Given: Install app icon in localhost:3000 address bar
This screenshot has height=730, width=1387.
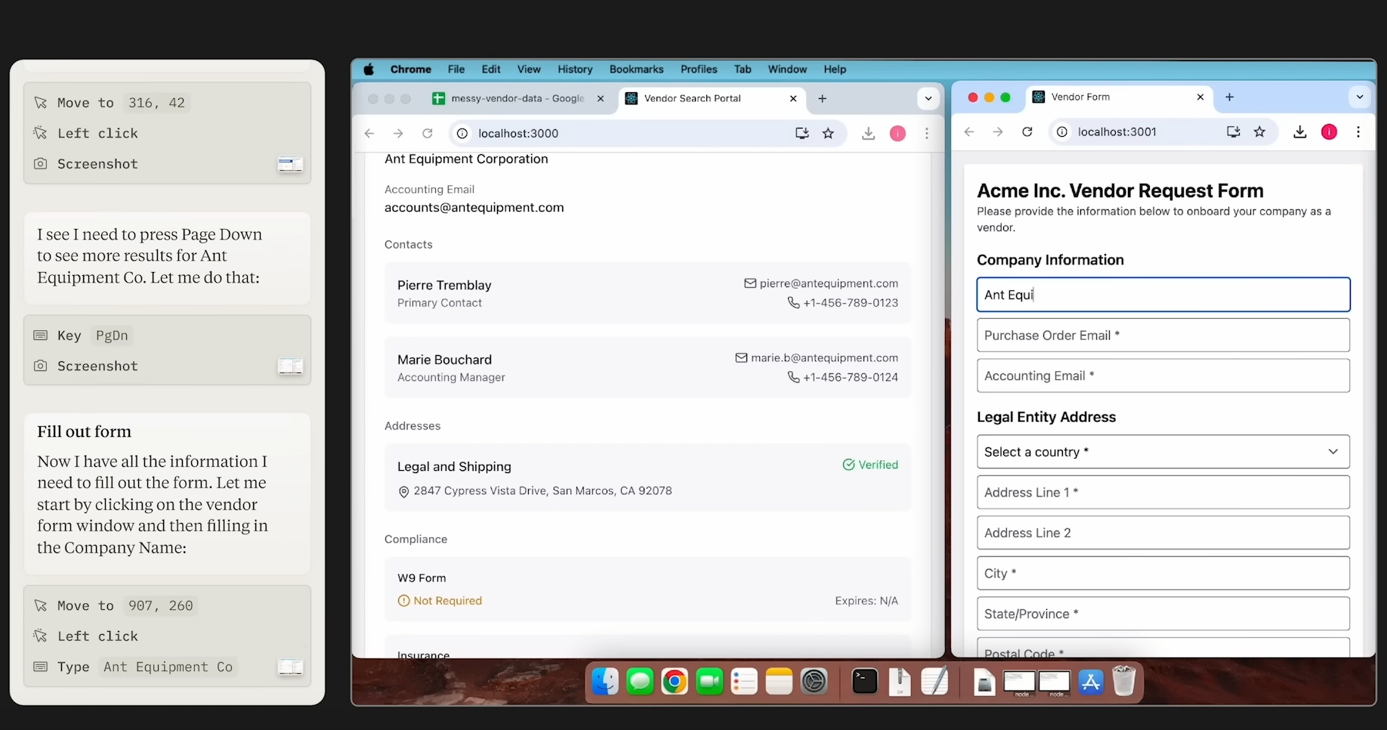Looking at the screenshot, I should pos(802,133).
